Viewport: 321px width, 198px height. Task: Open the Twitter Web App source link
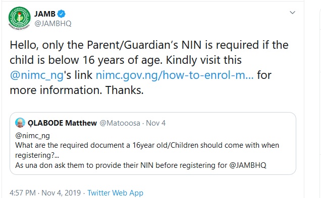click(x=115, y=193)
